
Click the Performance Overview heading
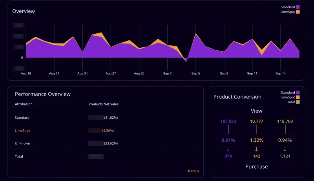coord(43,94)
